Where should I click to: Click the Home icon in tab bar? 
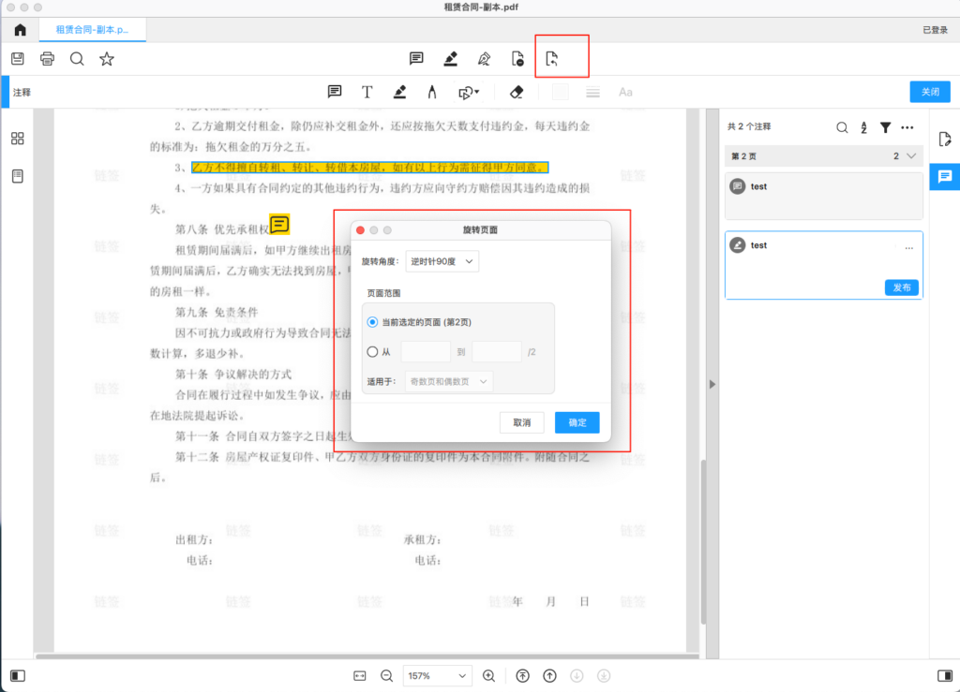pos(20,30)
